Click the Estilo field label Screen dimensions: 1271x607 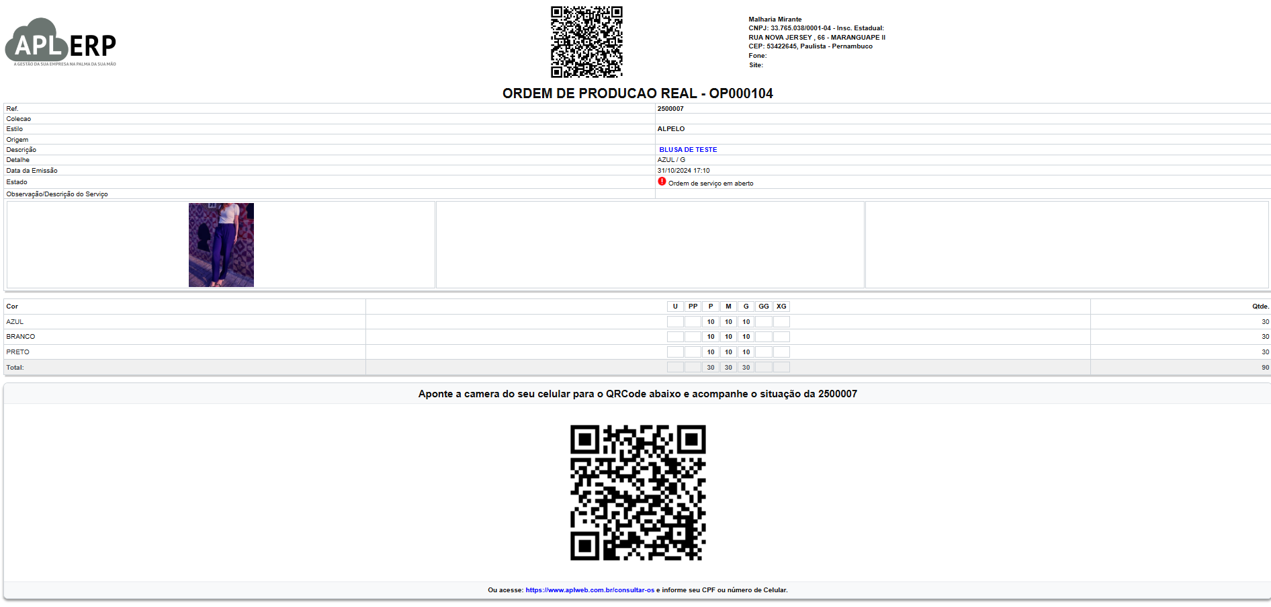[x=14, y=129]
